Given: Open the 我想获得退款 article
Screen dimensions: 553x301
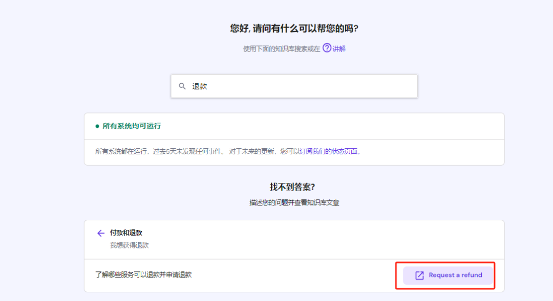Looking at the screenshot, I should point(128,244).
